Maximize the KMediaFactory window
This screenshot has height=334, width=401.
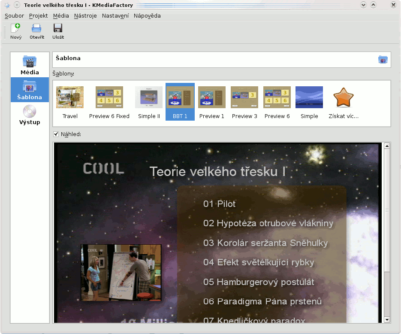click(x=373, y=5)
